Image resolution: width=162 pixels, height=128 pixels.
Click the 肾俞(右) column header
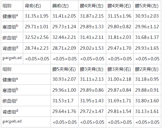[x=33, y=6]
